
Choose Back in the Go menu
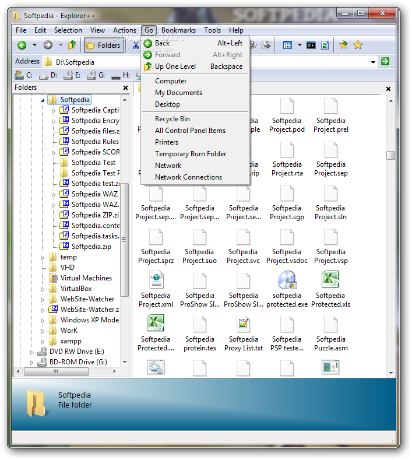pyautogui.click(x=195, y=43)
